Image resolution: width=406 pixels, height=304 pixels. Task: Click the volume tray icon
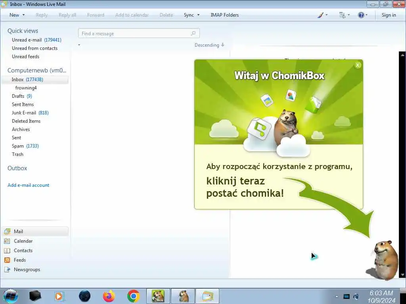(x=356, y=296)
